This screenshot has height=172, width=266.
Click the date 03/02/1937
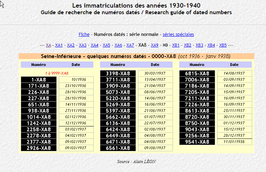click(x=76, y=129)
